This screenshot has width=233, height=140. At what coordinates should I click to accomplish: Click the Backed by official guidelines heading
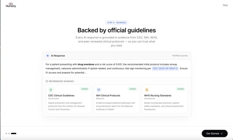[116, 30]
